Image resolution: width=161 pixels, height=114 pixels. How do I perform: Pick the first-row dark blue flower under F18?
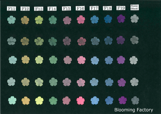108,19
